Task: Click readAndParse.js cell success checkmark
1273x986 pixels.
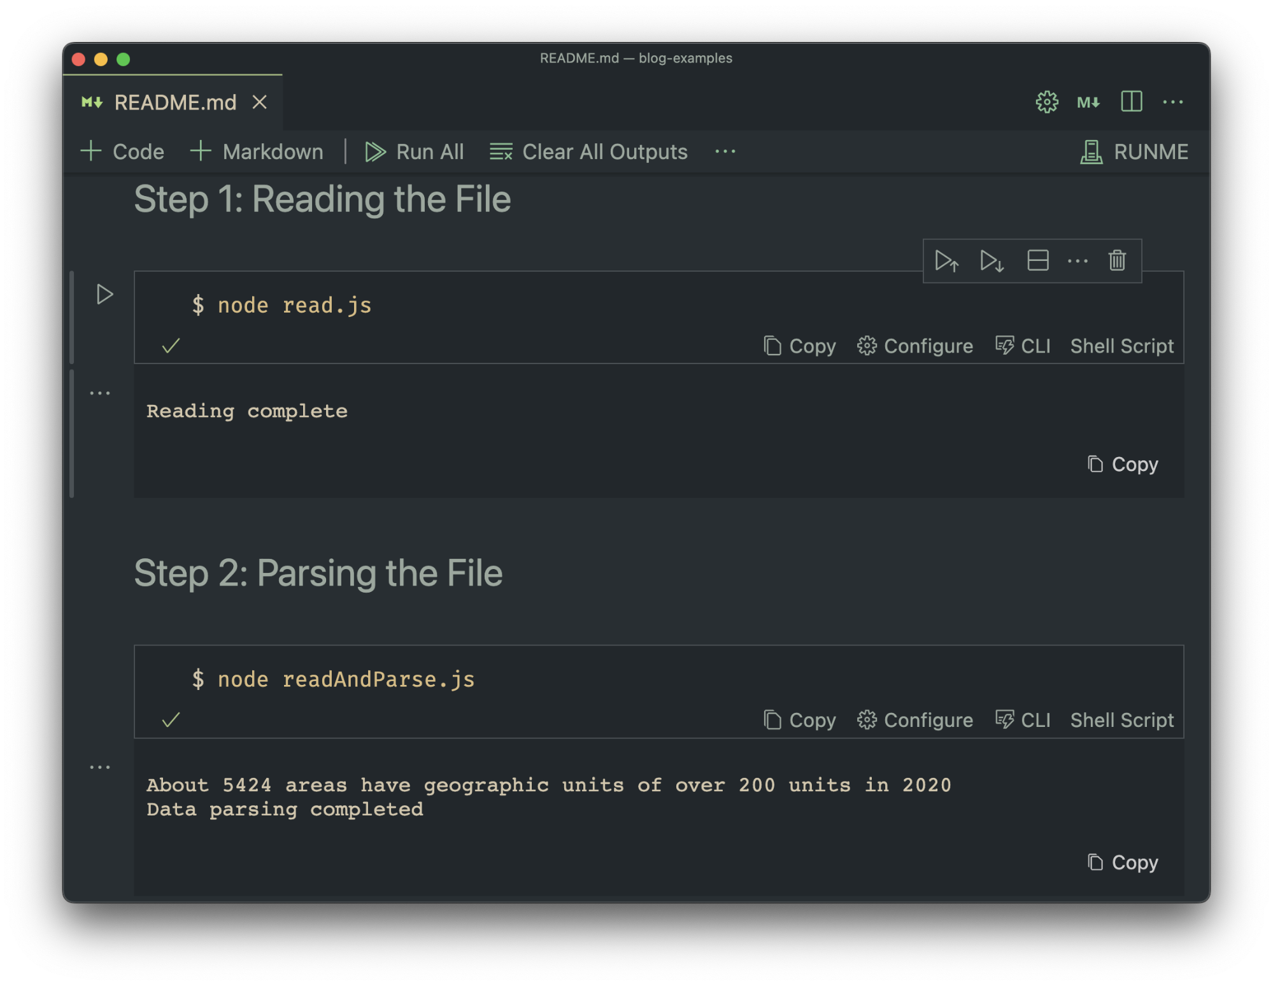Action: point(171,720)
